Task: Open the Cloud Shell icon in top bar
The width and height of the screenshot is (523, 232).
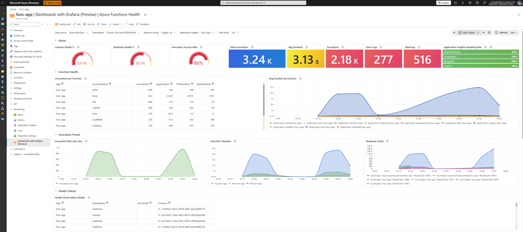Action: [x=455, y=3]
